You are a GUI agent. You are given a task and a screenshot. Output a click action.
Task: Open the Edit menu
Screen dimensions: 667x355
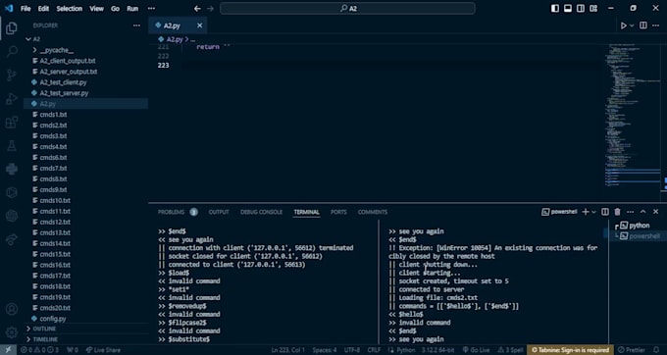click(43, 9)
